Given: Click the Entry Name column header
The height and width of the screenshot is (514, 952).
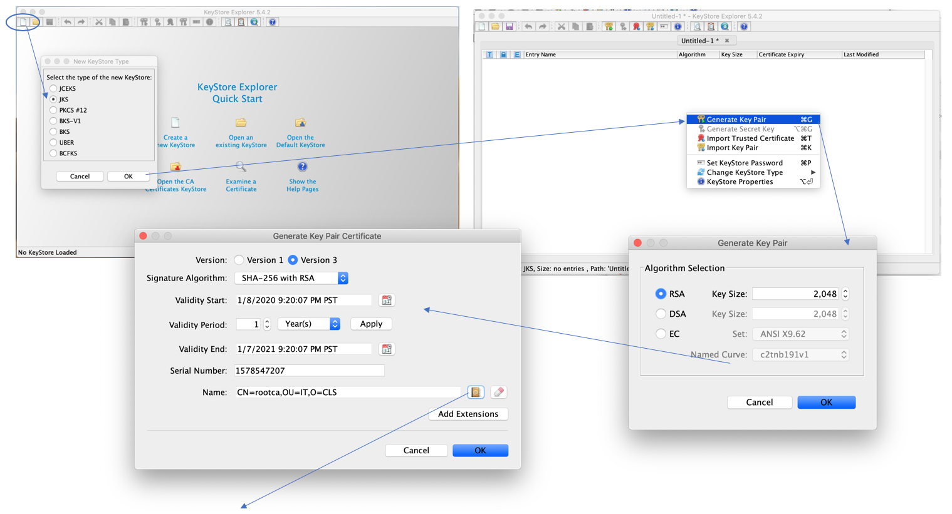Looking at the screenshot, I should 600,54.
